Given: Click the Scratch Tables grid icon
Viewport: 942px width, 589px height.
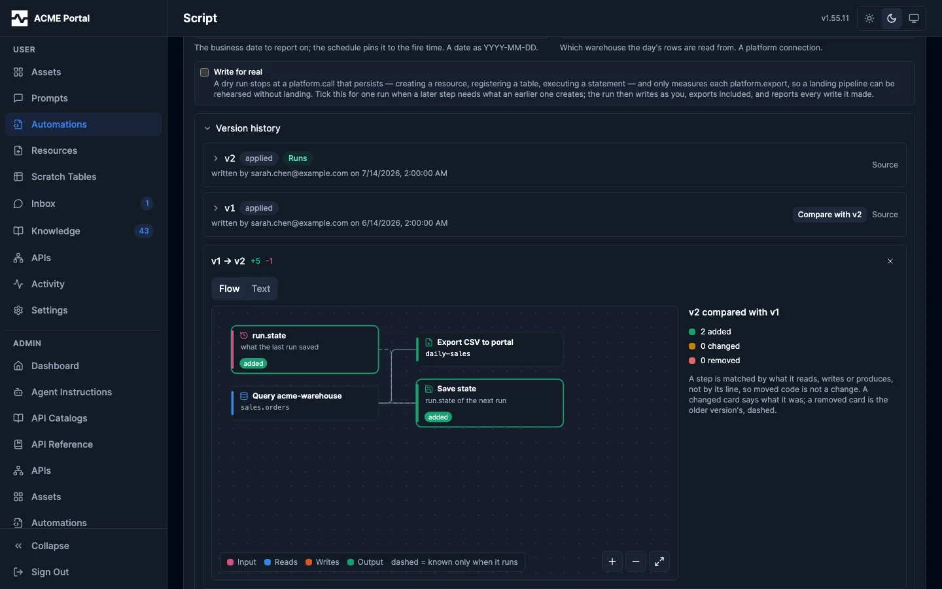Looking at the screenshot, I should (x=18, y=177).
